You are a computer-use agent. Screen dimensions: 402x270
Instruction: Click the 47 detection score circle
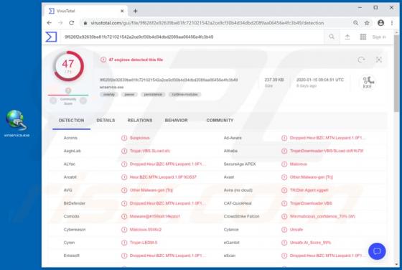(x=68, y=66)
